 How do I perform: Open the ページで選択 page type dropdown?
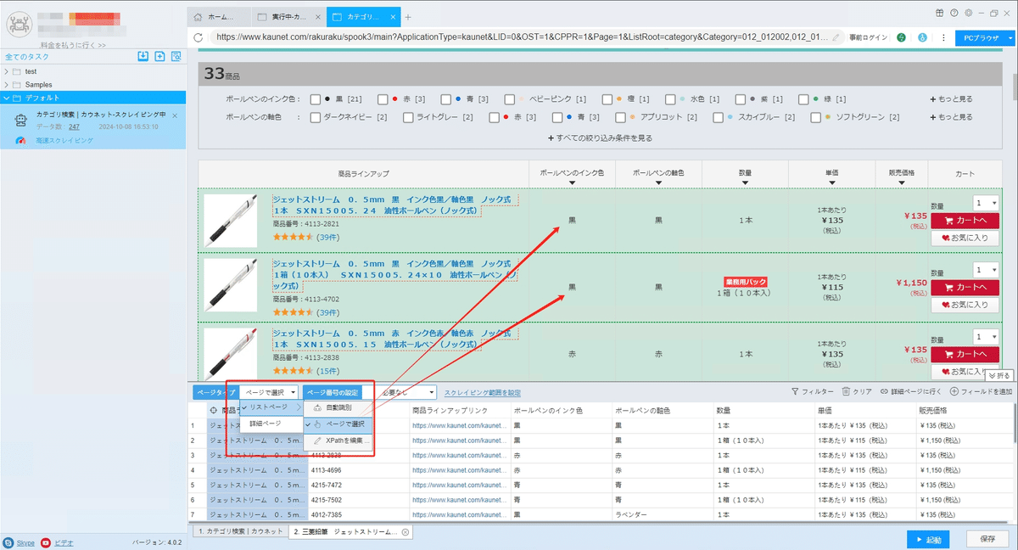tap(269, 392)
